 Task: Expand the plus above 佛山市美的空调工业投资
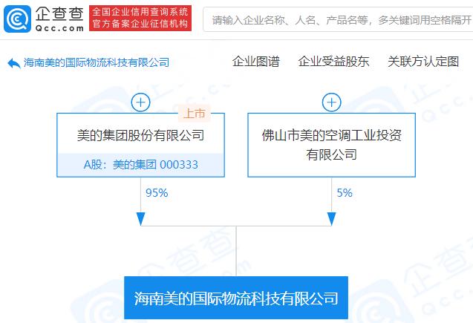331,102
